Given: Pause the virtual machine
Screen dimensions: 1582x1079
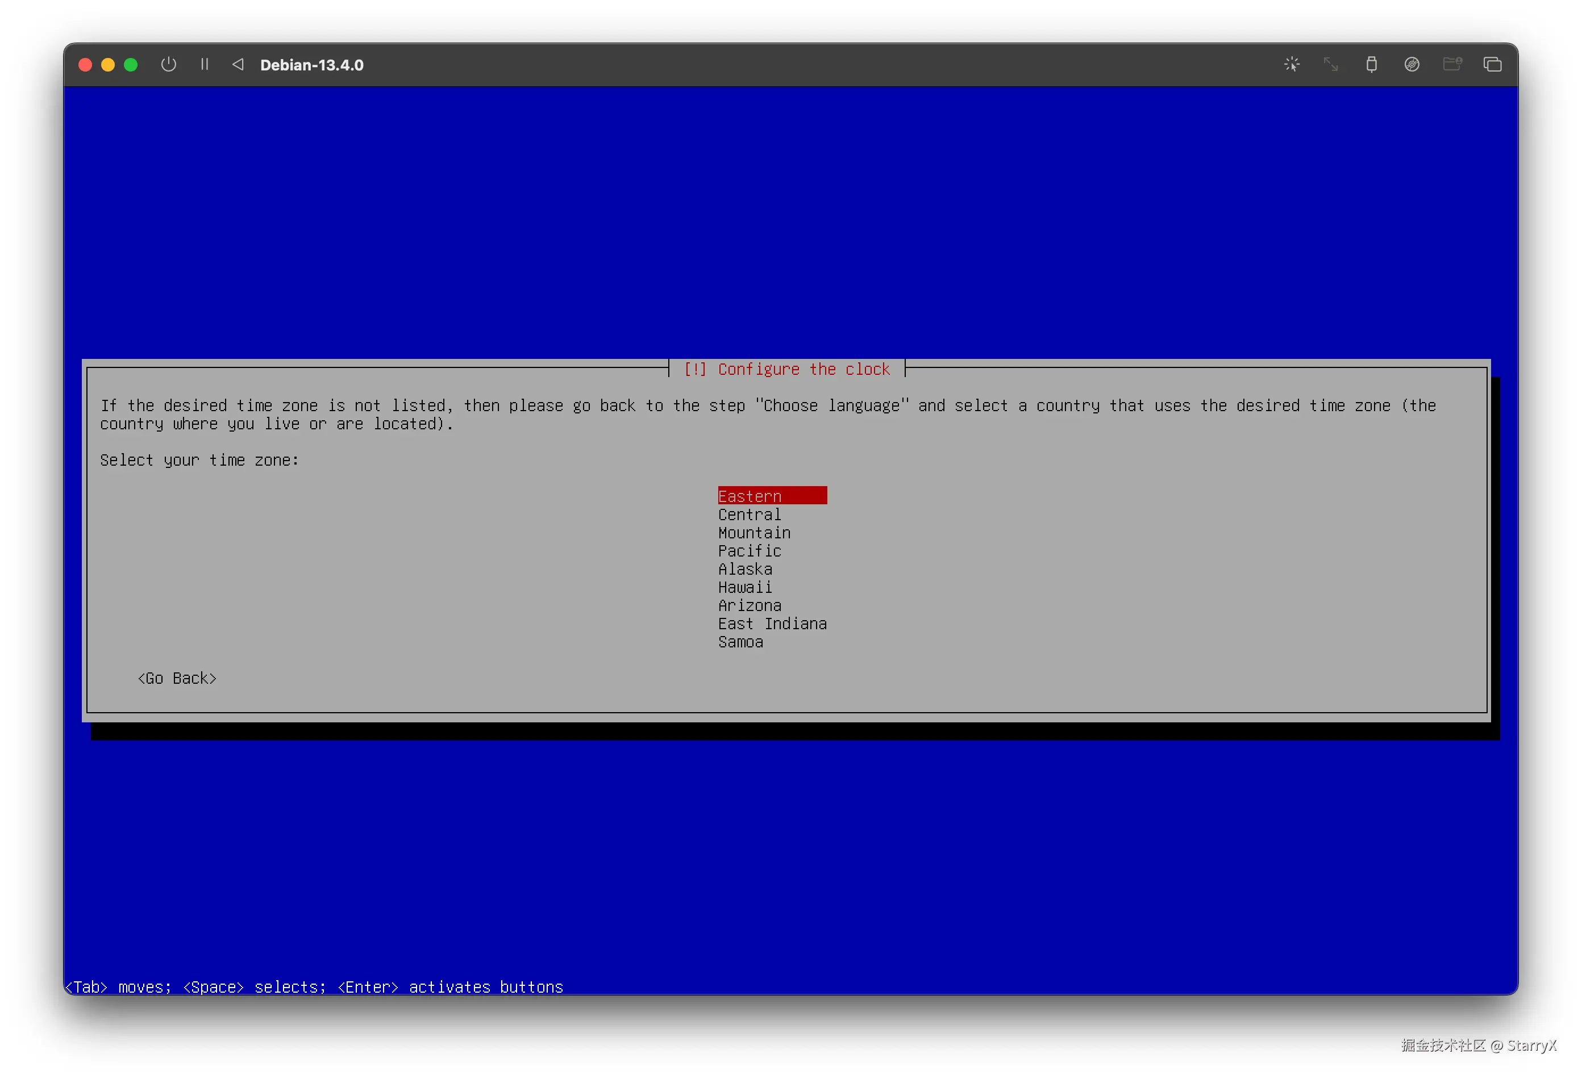Looking at the screenshot, I should (204, 65).
